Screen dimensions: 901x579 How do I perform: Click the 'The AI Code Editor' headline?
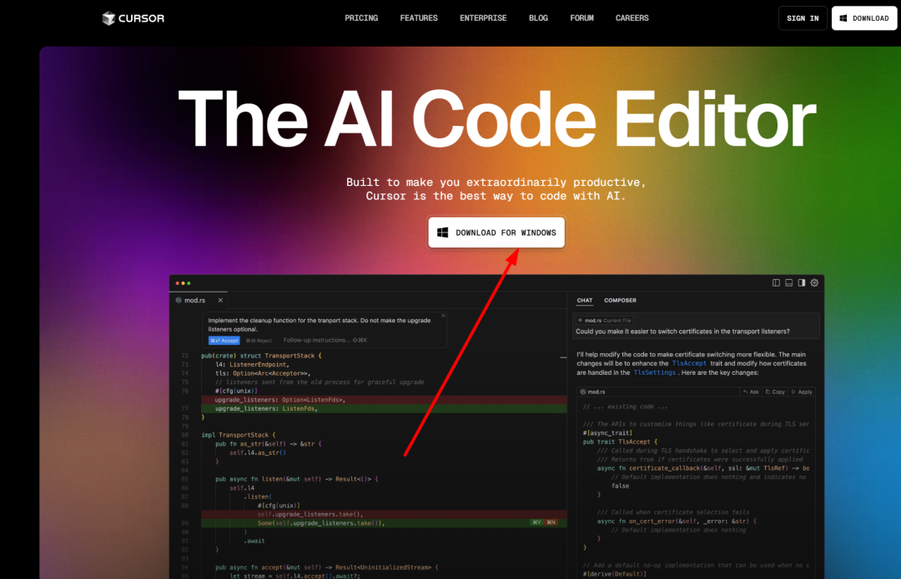tap(497, 119)
